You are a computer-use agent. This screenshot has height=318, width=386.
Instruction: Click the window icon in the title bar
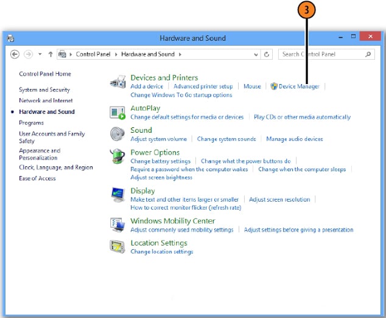pyautogui.click(x=10, y=38)
